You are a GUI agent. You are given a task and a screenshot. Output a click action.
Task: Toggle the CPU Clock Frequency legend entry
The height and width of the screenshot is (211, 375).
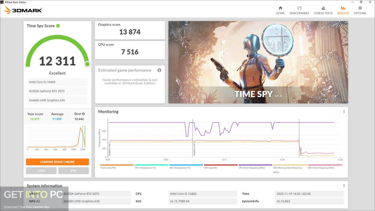pos(255,167)
